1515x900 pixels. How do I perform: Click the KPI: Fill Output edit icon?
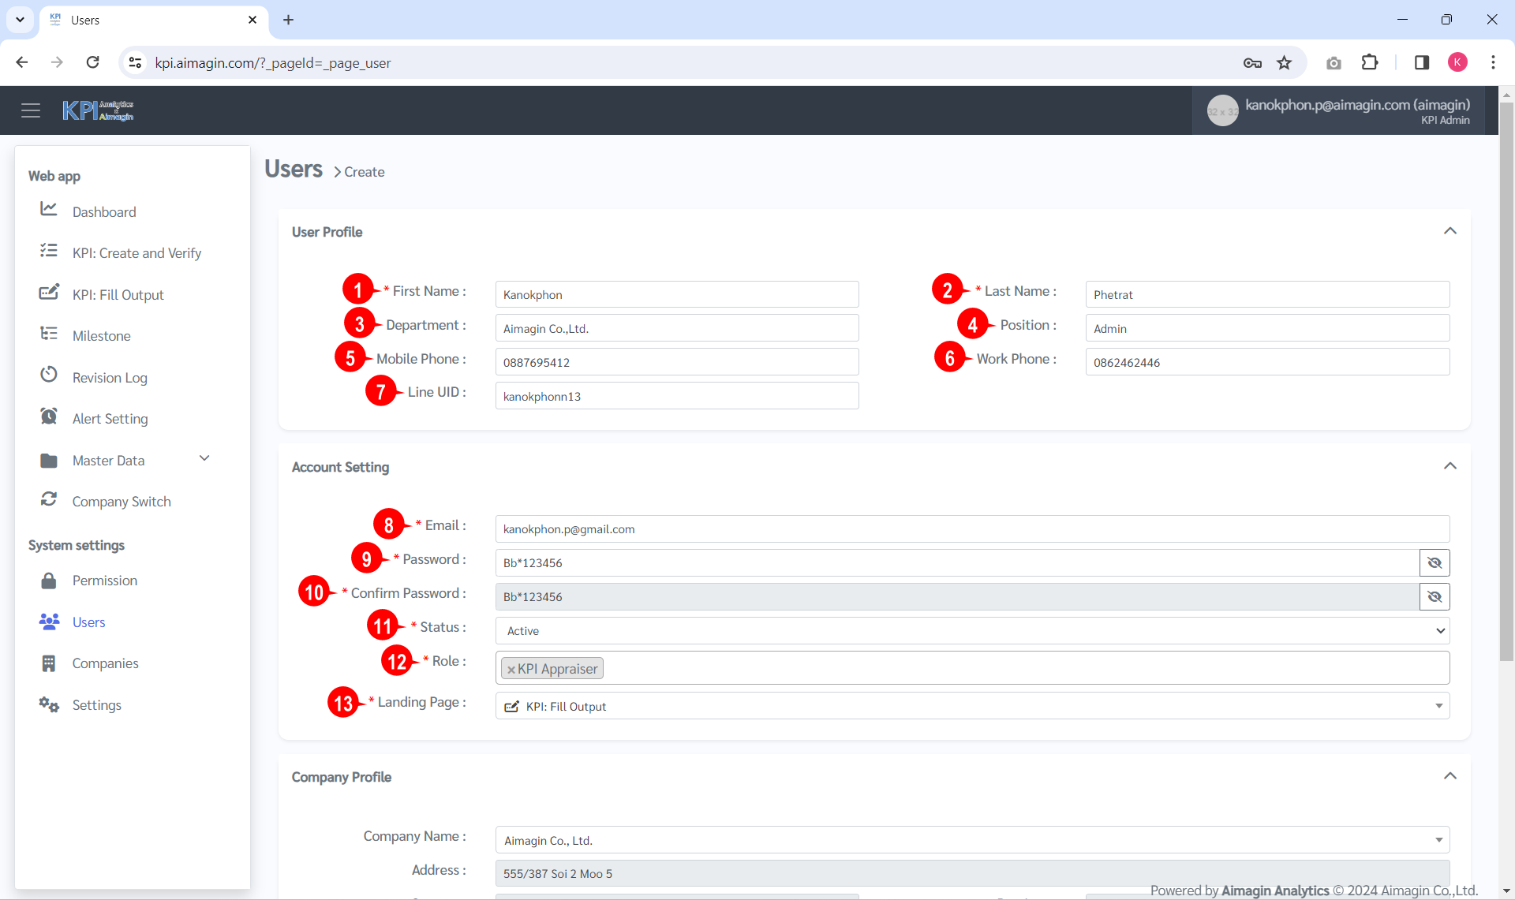49,293
